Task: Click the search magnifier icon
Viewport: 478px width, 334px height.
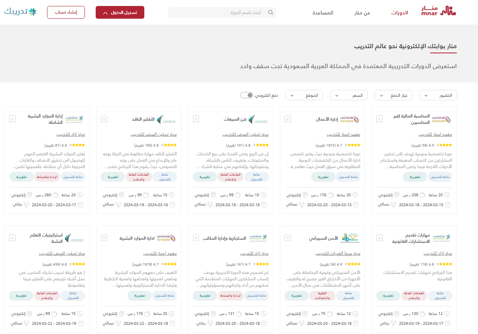Action: point(270,12)
